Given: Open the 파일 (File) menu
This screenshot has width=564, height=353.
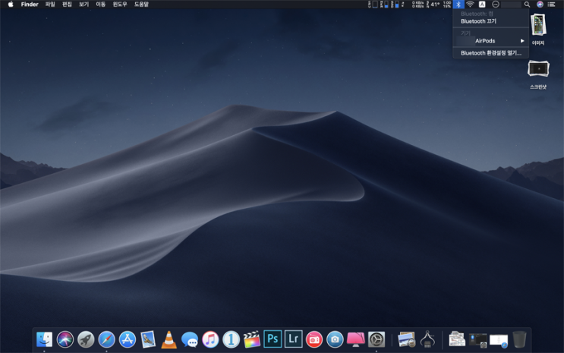Looking at the screenshot, I should pos(50,5).
